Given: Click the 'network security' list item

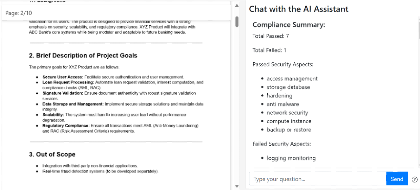Looking at the screenshot, I should point(287,113).
